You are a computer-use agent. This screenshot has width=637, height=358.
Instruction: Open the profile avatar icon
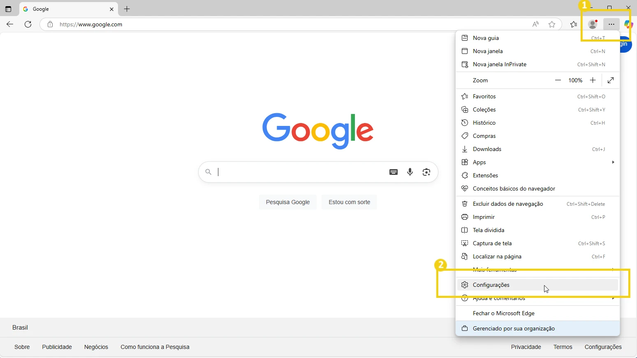click(x=593, y=24)
